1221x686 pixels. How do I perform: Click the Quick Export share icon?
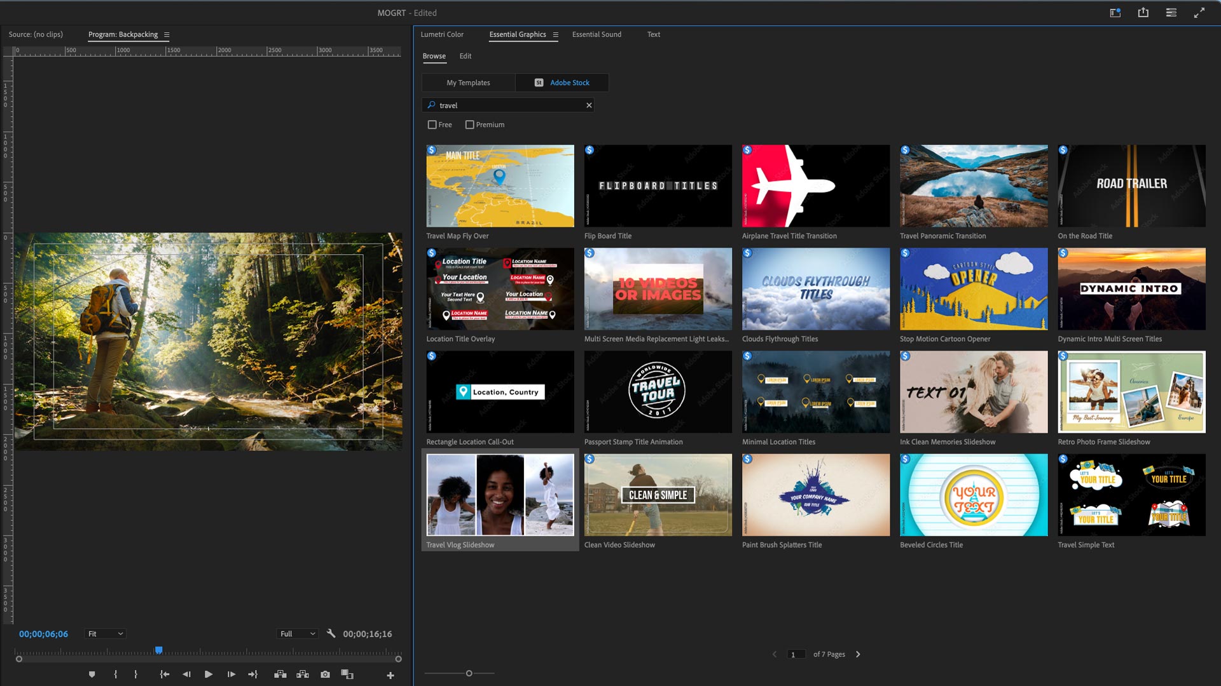[x=1143, y=13]
